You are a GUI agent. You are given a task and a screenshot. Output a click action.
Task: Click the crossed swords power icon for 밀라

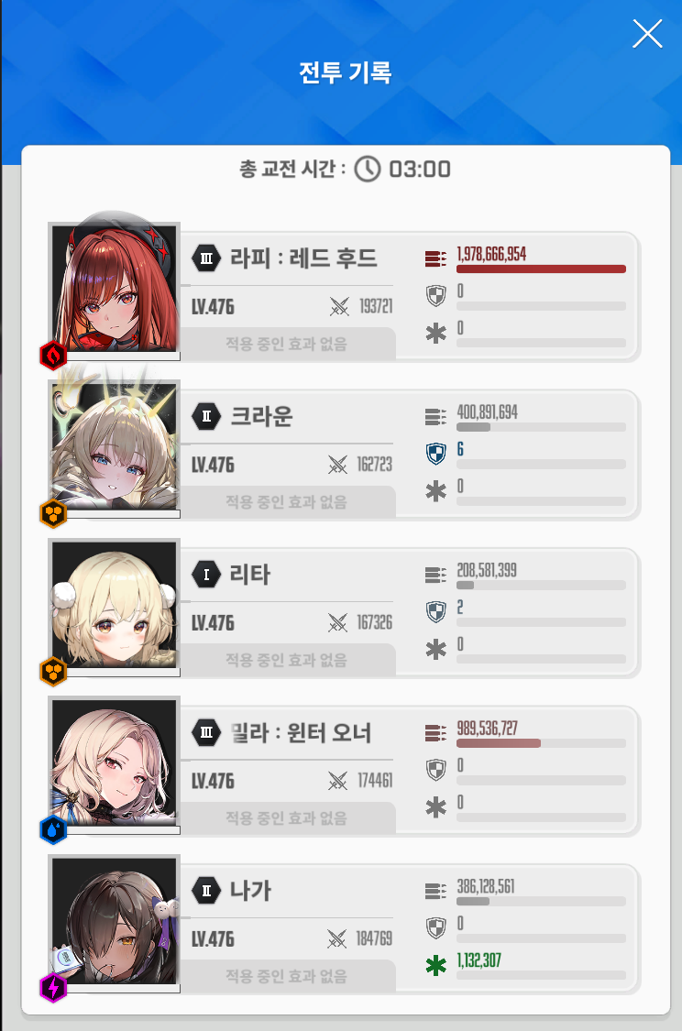pos(337,781)
